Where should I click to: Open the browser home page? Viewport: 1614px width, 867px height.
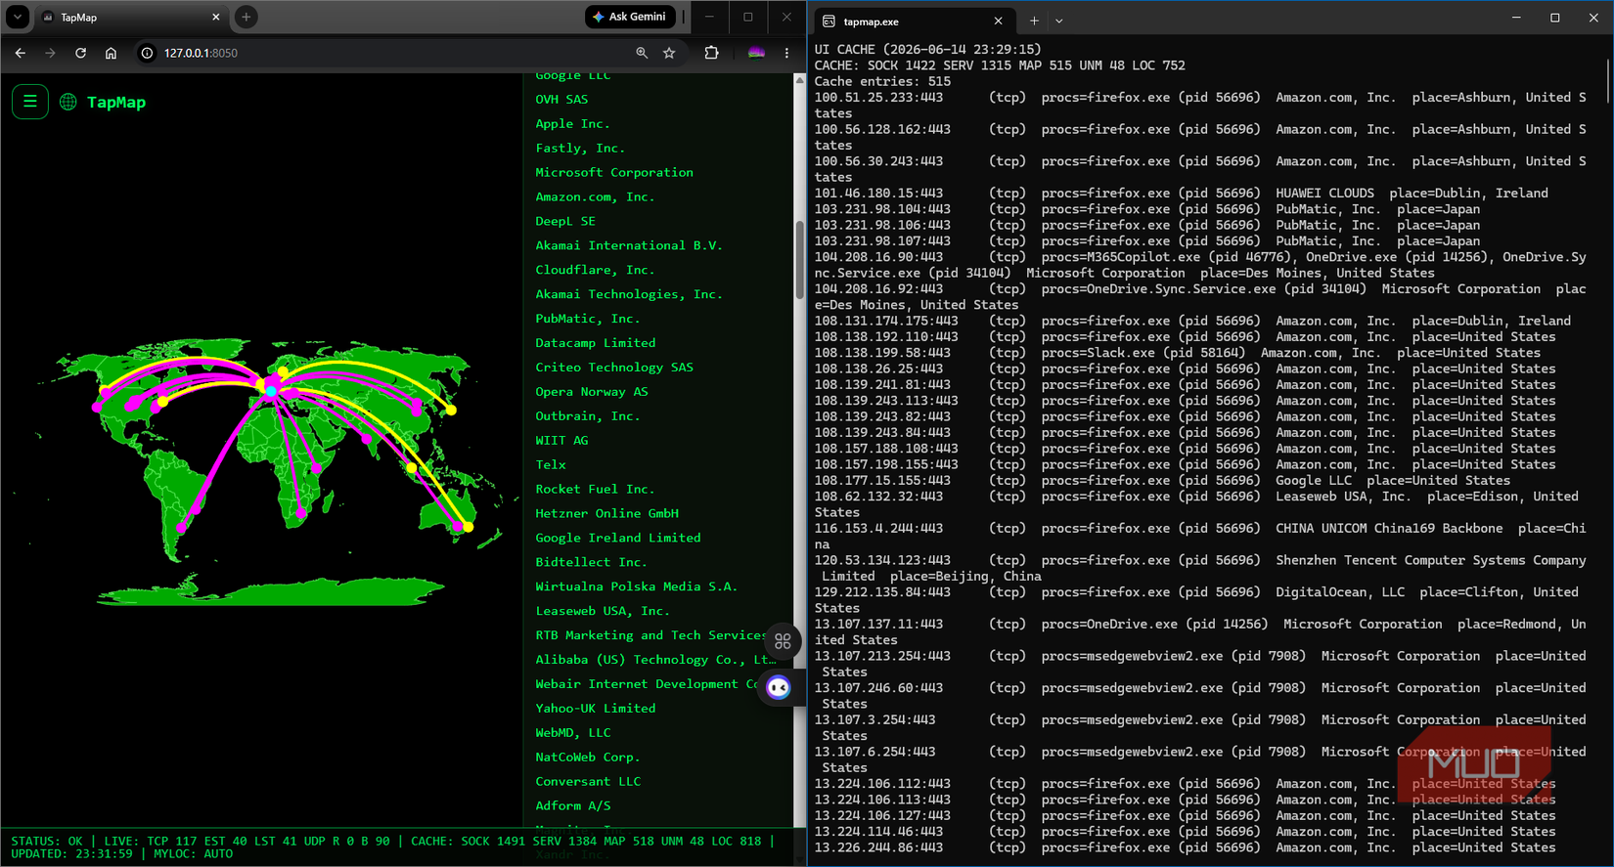coord(112,53)
